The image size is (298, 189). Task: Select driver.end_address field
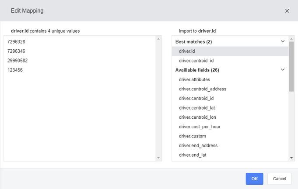tap(230, 146)
